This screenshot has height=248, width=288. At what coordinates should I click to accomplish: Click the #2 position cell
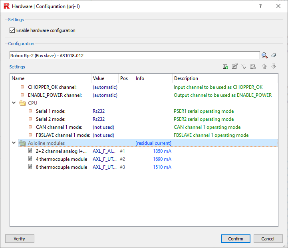(122, 159)
